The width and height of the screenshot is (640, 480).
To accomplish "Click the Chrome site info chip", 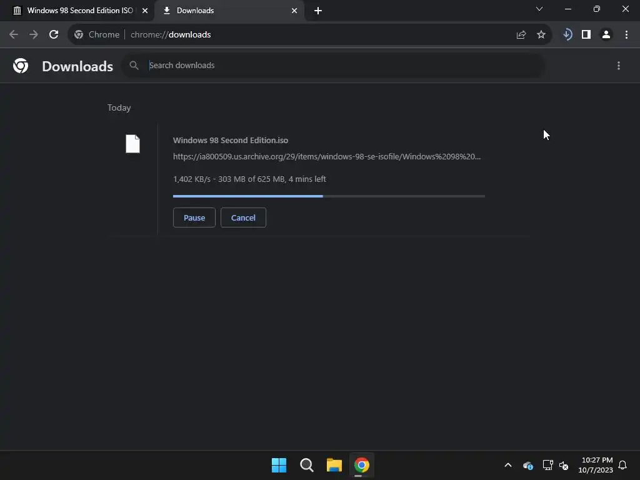I will click(x=97, y=35).
